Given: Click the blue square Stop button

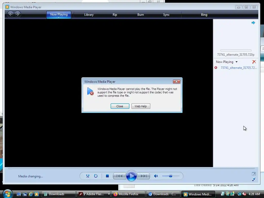Looking at the screenshot, I should (x=107, y=176).
